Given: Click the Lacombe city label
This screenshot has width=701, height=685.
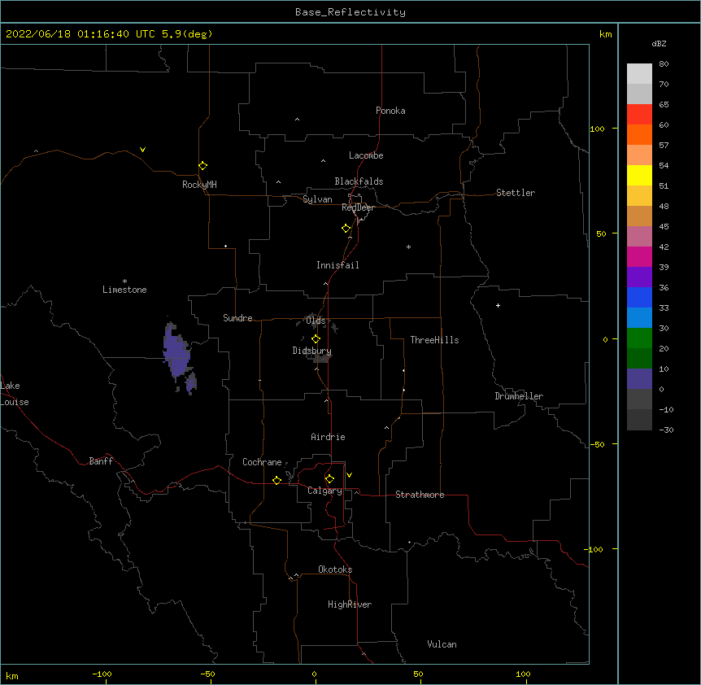Looking at the screenshot, I should tap(366, 155).
